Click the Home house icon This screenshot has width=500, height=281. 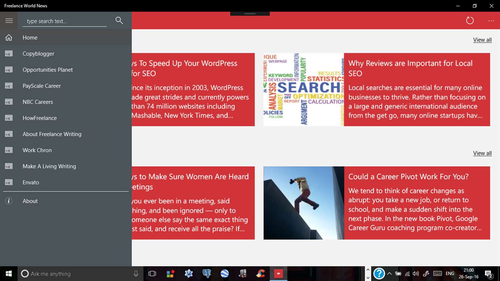pos(9,37)
